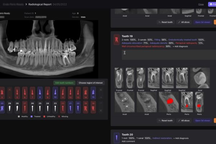Click Add comment under Tooth 20
The width and height of the screenshot is (216, 144).
pyautogui.click(x=128, y=141)
